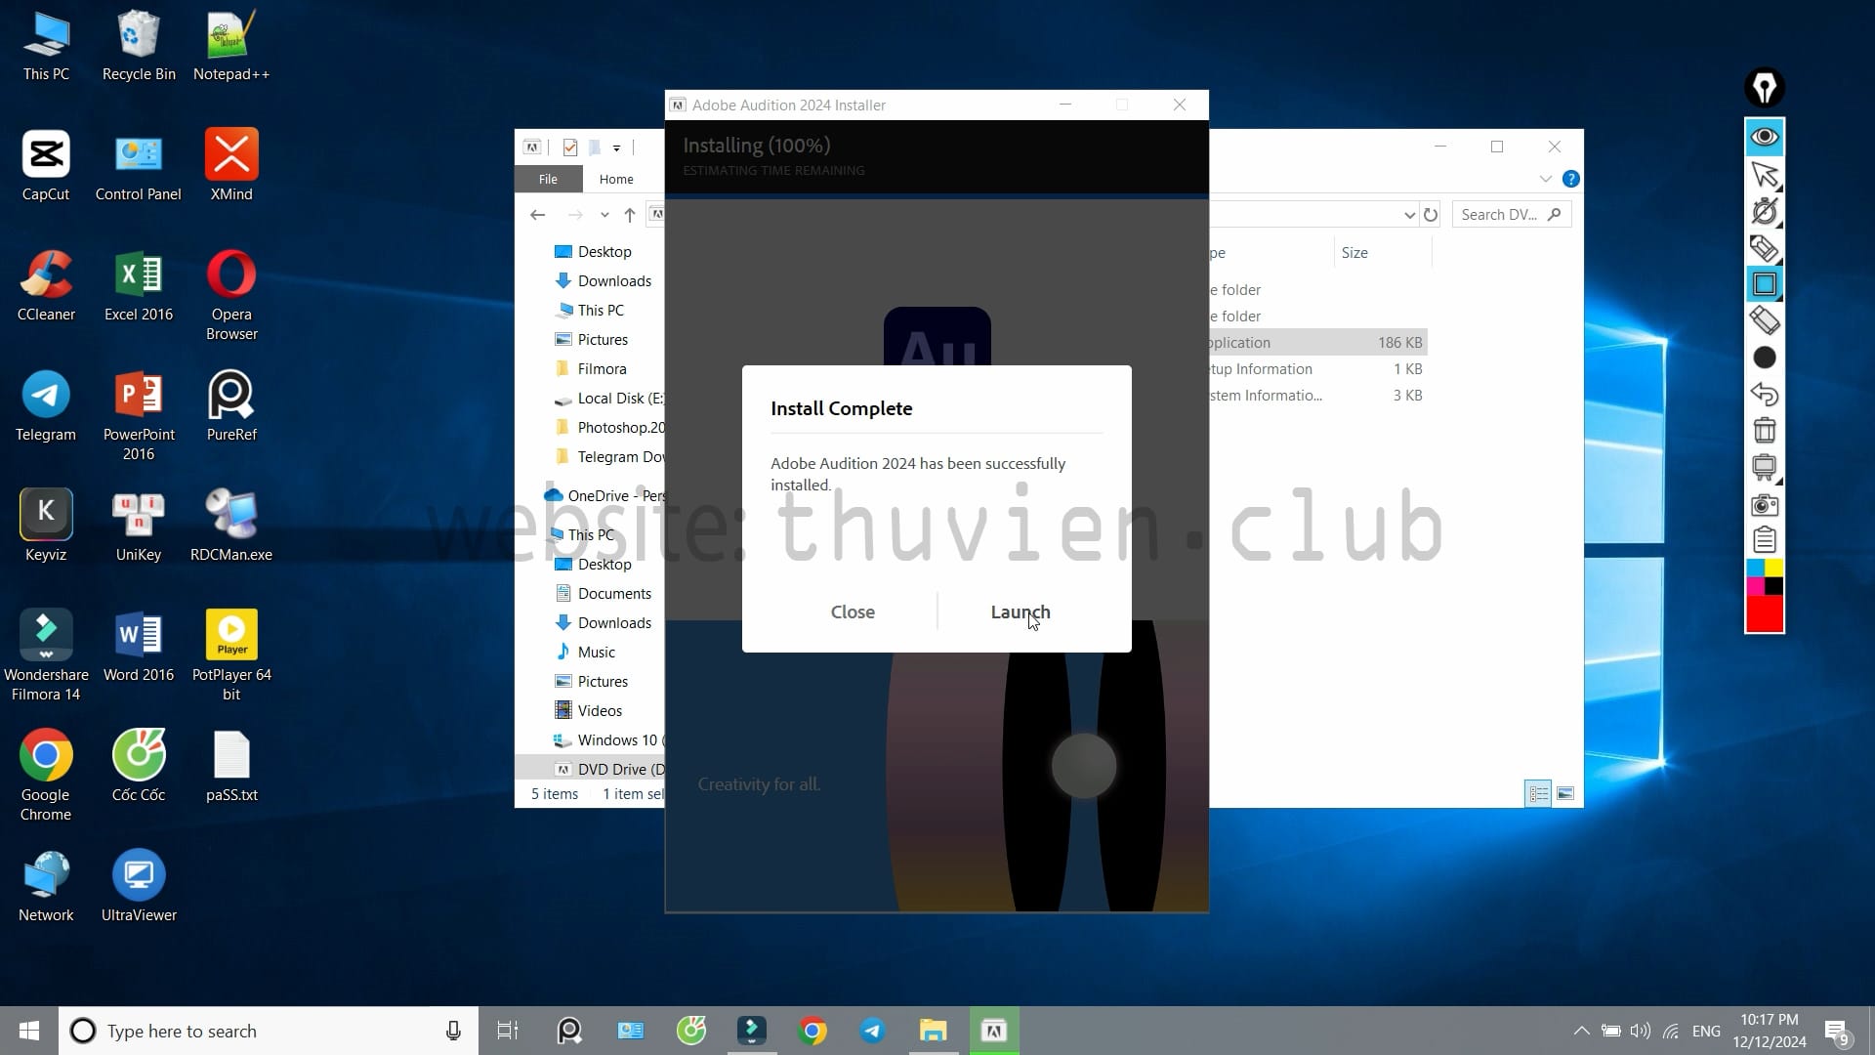Click the refresh icon in File Explorer
This screenshot has height=1055, width=1875.
pos(1431,215)
